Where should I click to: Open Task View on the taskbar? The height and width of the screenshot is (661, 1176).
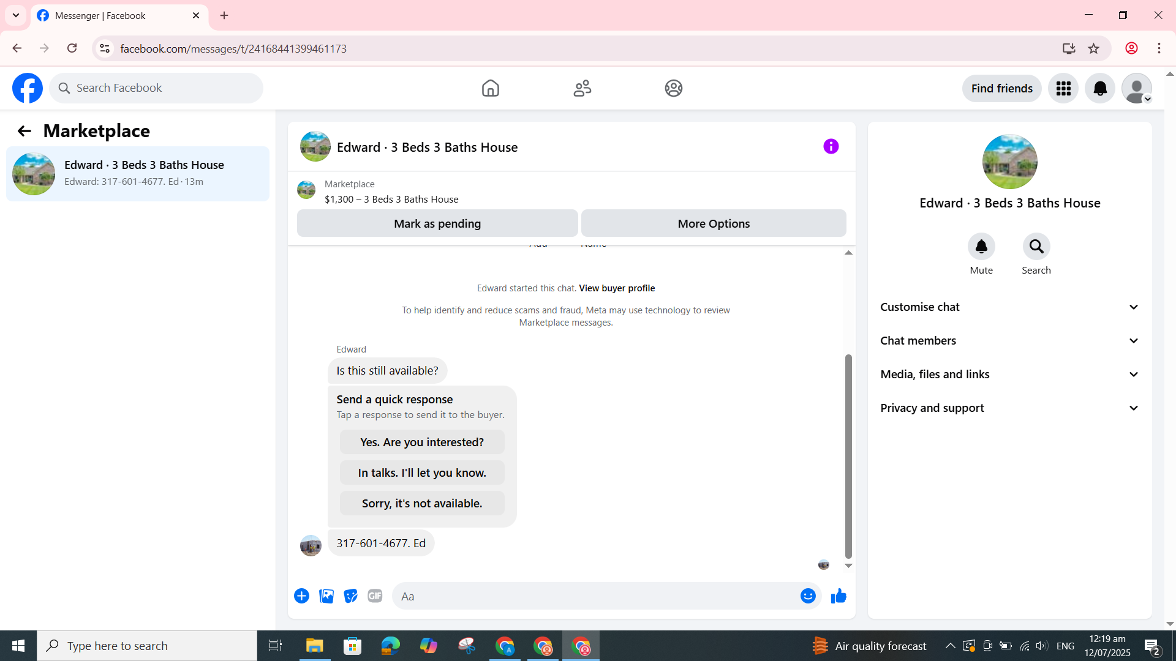(276, 646)
